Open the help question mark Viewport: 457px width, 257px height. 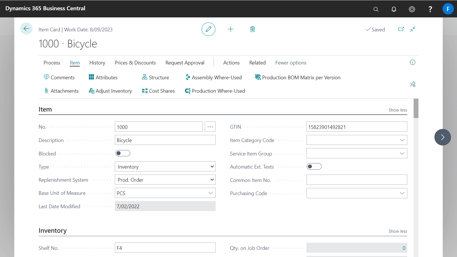(x=430, y=9)
